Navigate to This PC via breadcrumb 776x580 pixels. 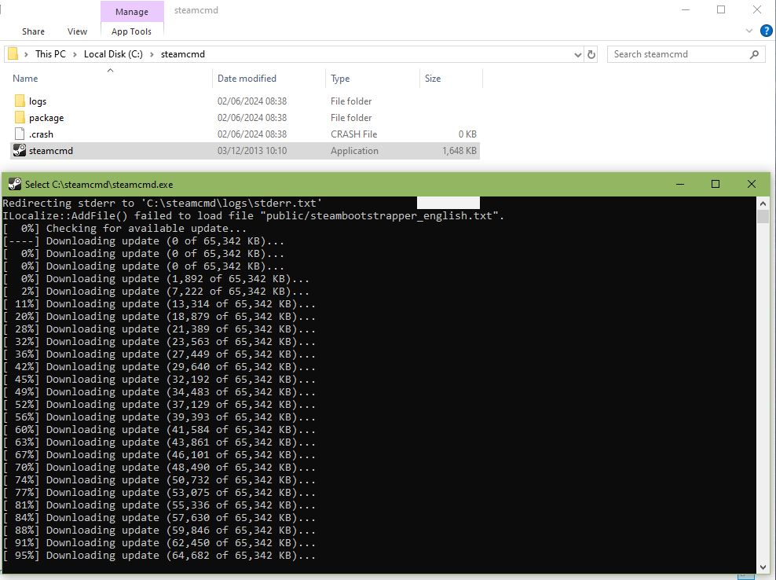49,54
